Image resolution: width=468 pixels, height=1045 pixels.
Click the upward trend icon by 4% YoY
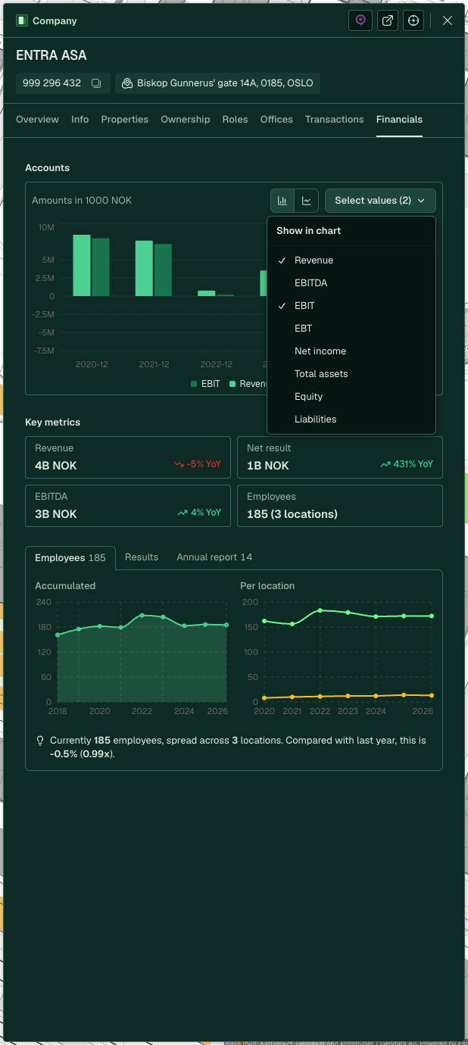point(183,513)
